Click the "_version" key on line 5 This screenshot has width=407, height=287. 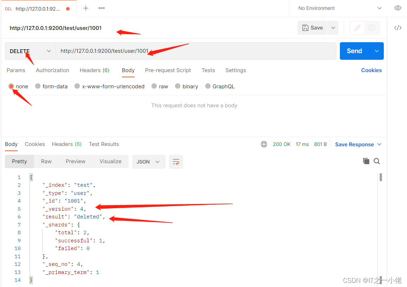click(58, 209)
